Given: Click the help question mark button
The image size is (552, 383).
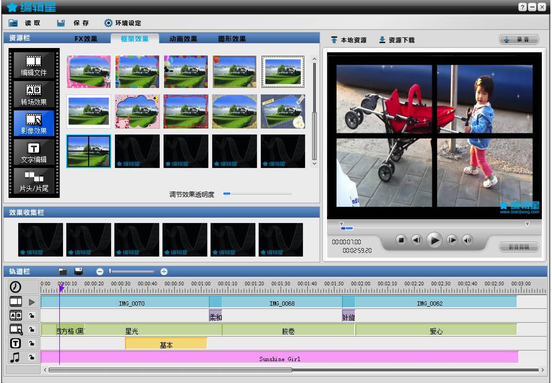Looking at the screenshot, I should [x=523, y=7].
